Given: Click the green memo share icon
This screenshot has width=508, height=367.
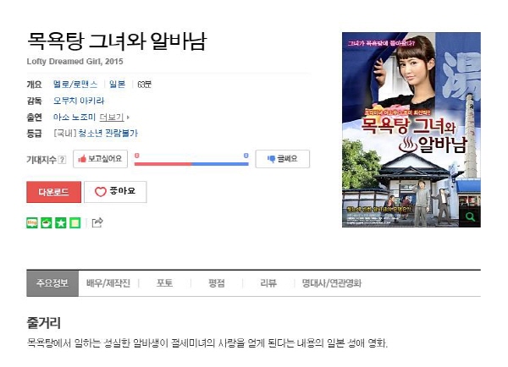Looking at the screenshot, I should 75,223.
